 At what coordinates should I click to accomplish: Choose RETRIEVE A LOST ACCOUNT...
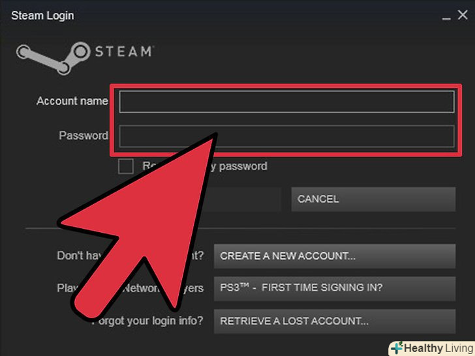point(335,321)
